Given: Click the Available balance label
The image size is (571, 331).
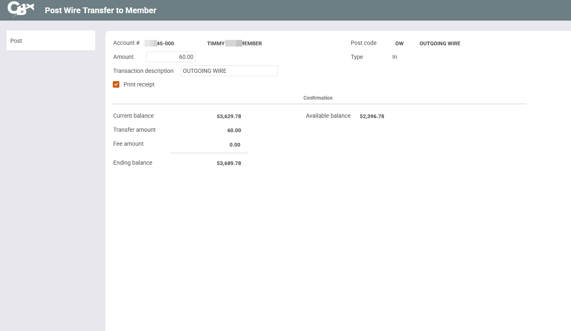Looking at the screenshot, I should [x=328, y=116].
